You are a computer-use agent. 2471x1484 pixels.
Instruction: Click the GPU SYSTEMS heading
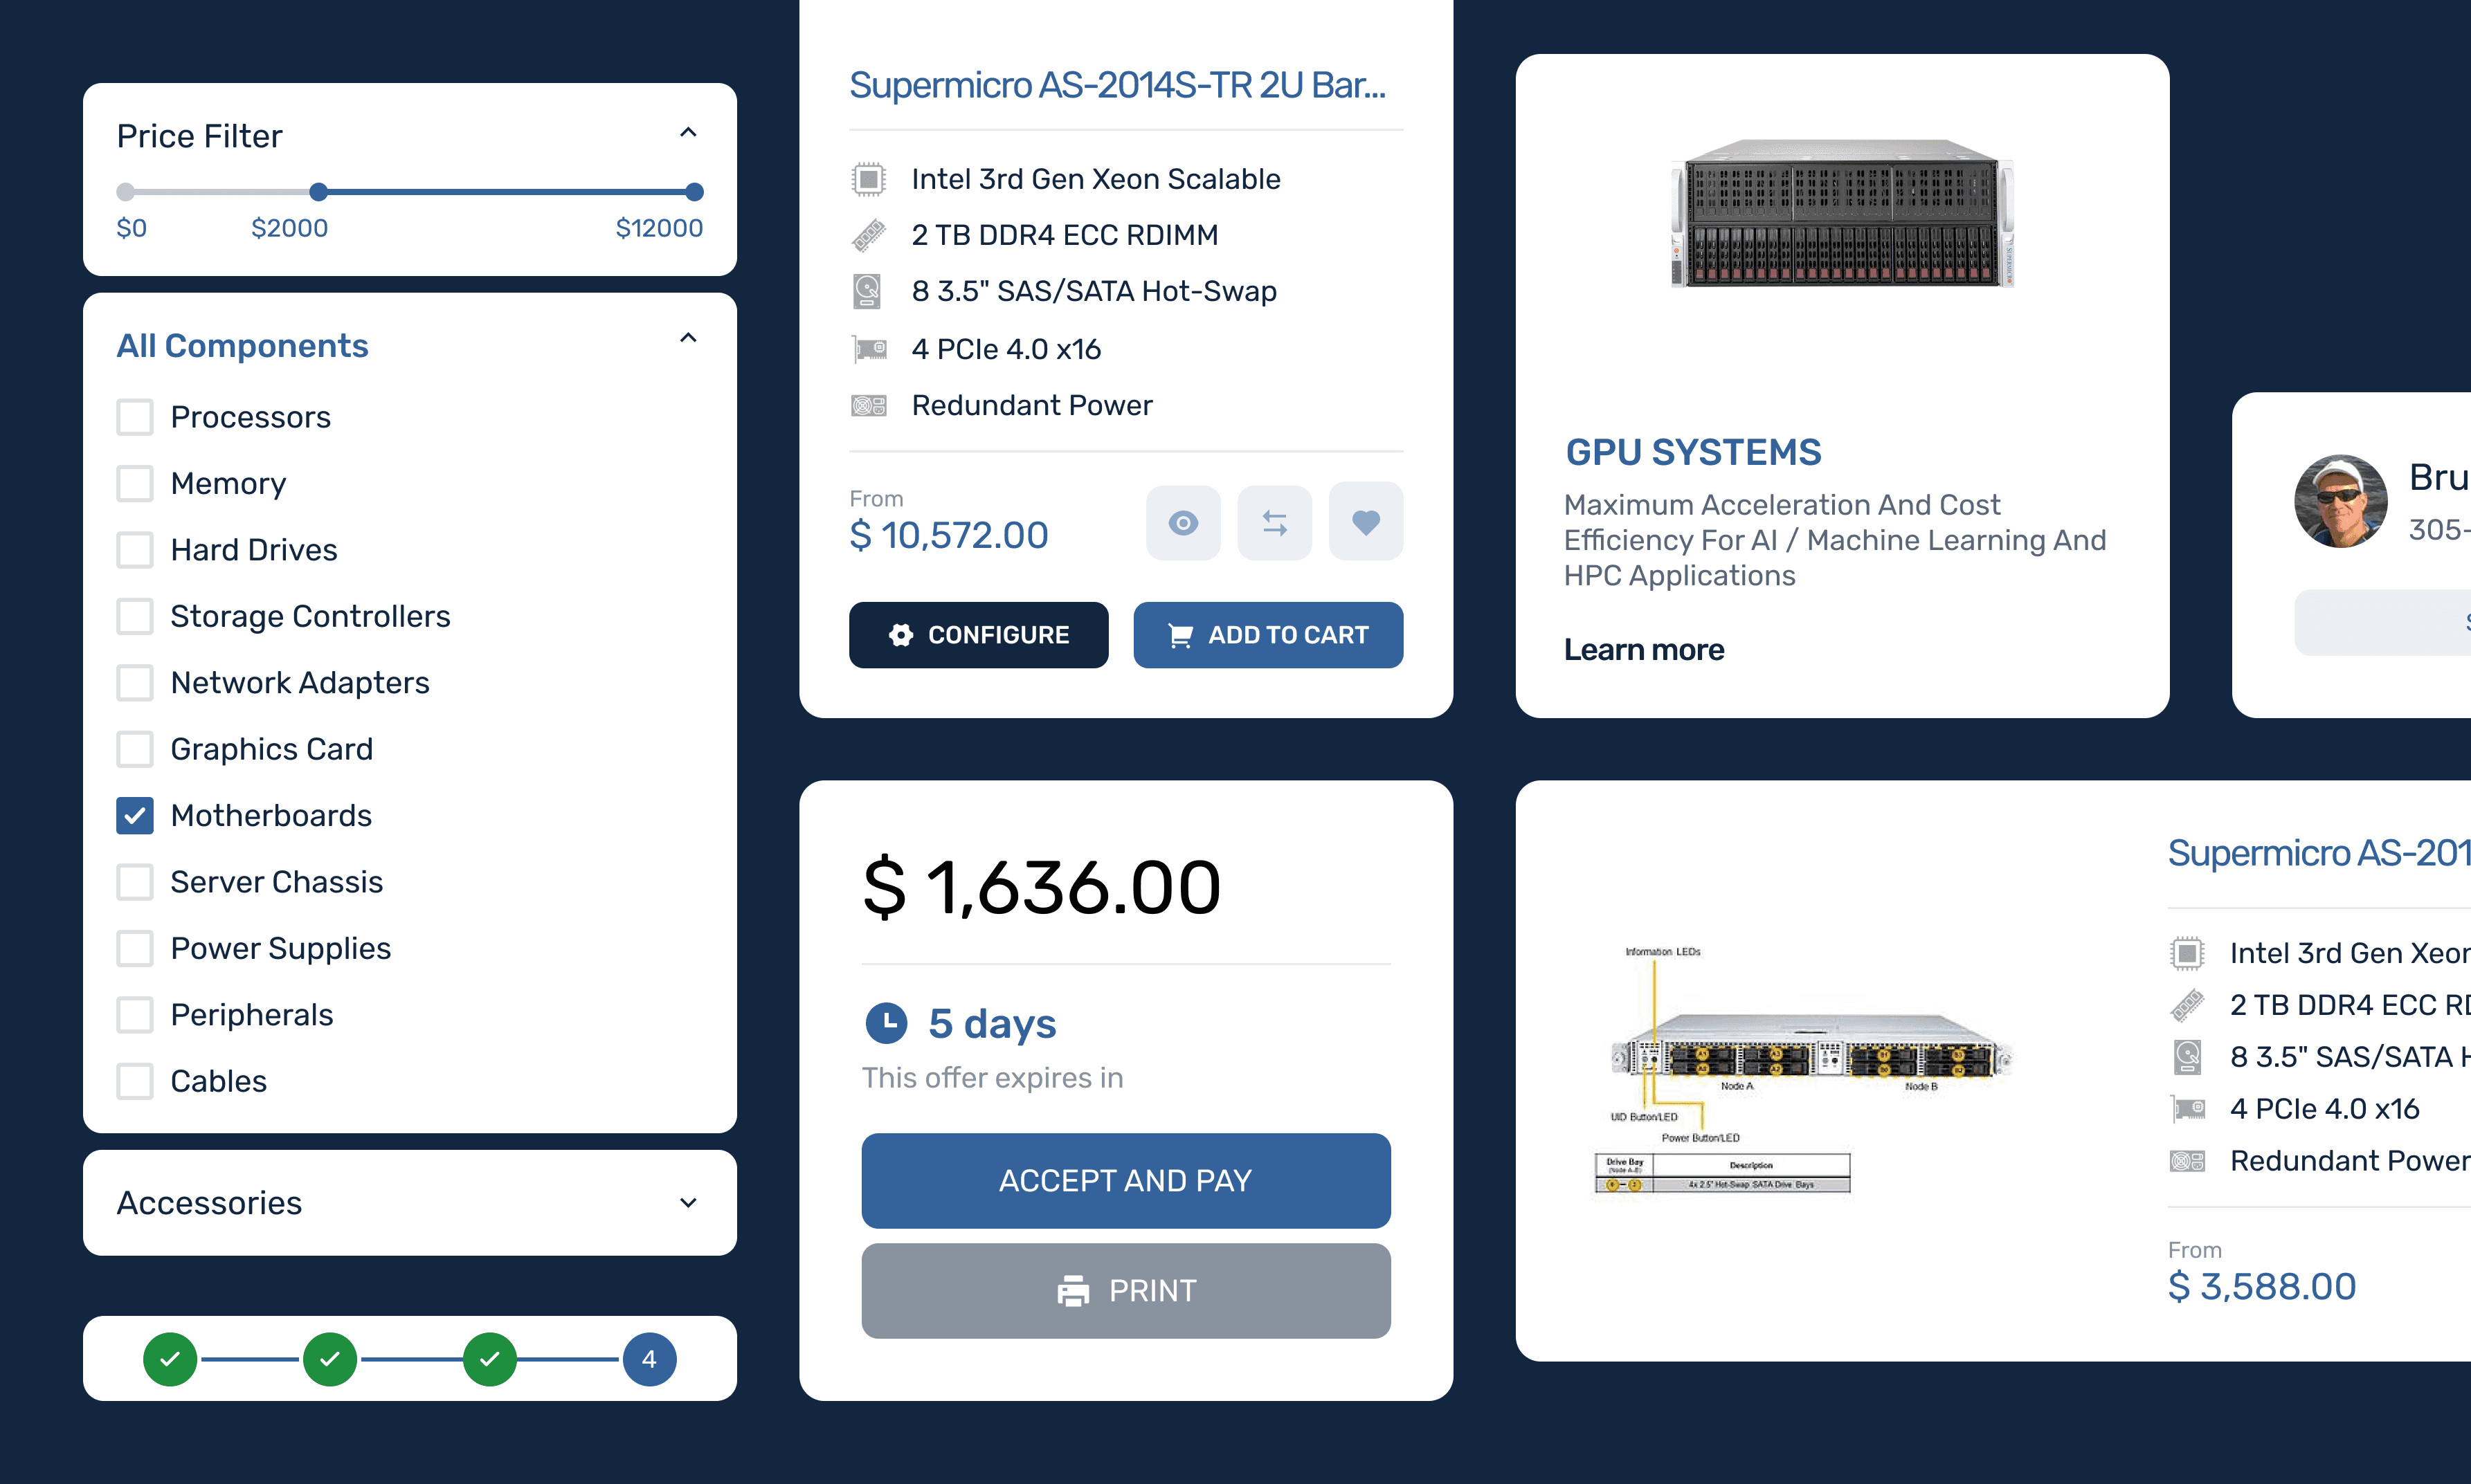(1693, 453)
